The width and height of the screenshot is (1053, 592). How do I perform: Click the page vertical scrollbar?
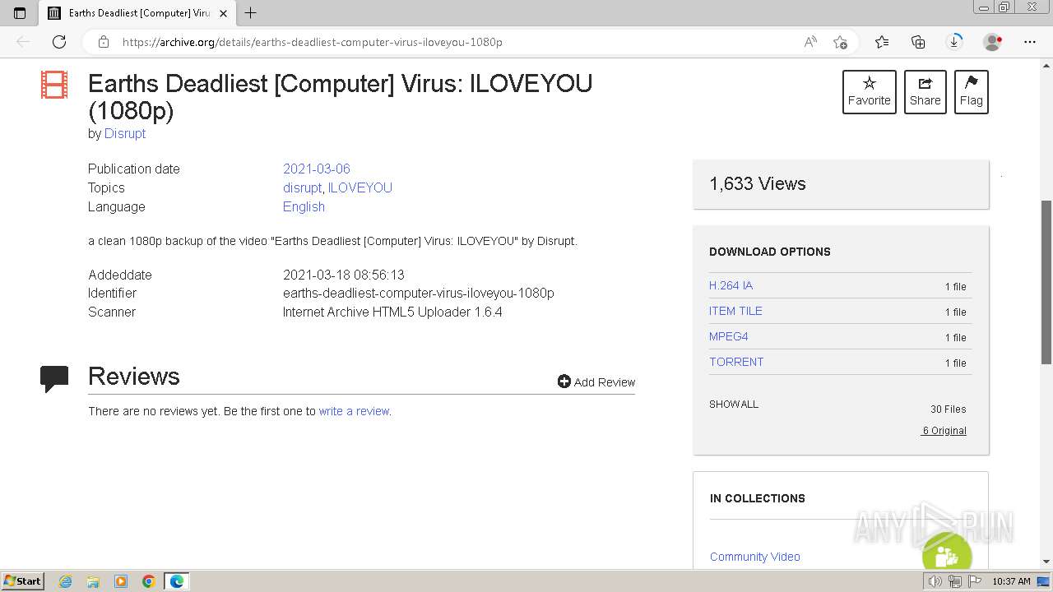pyautogui.click(x=1046, y=282)
